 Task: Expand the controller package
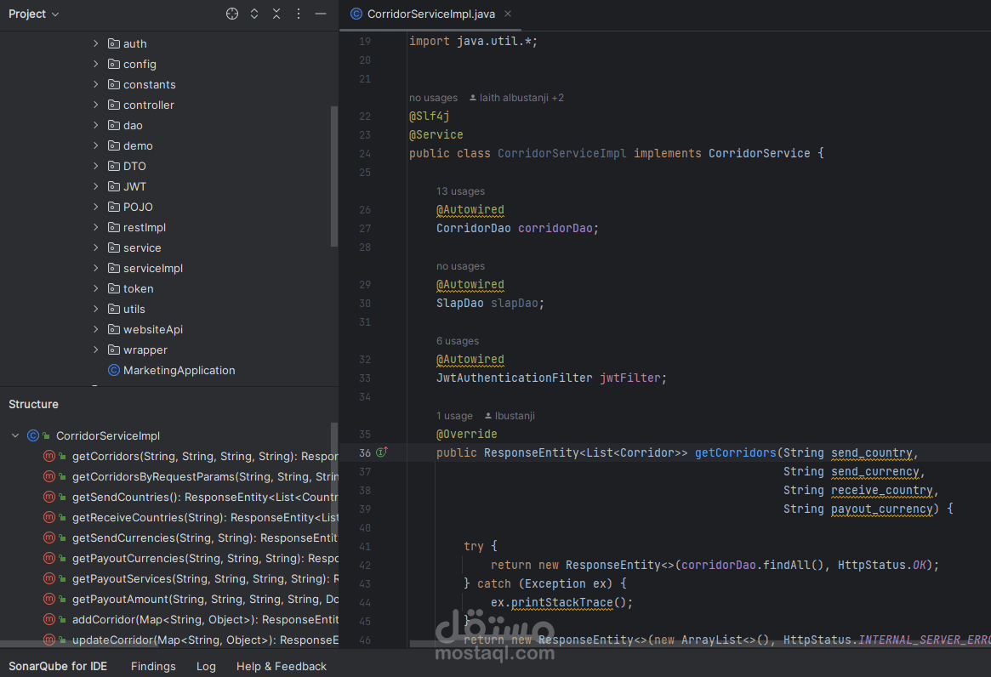coord(96,105)
